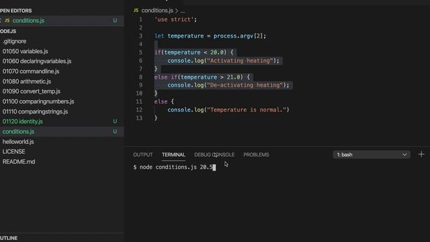Click line number 3 in the gutter

click(x=140, y=36)
